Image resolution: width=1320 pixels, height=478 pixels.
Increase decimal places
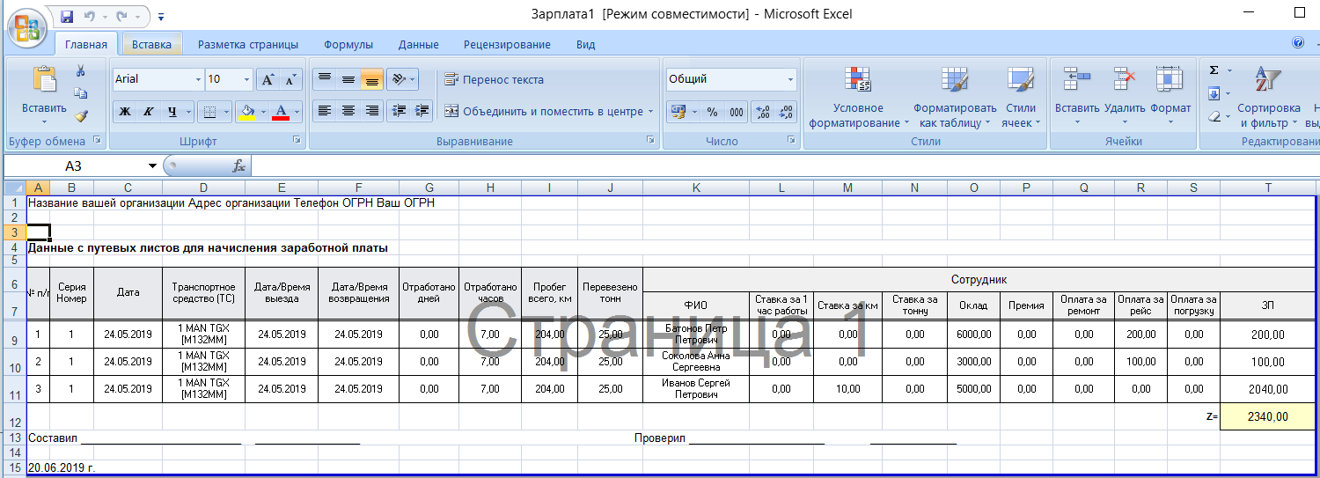point(762,112)
